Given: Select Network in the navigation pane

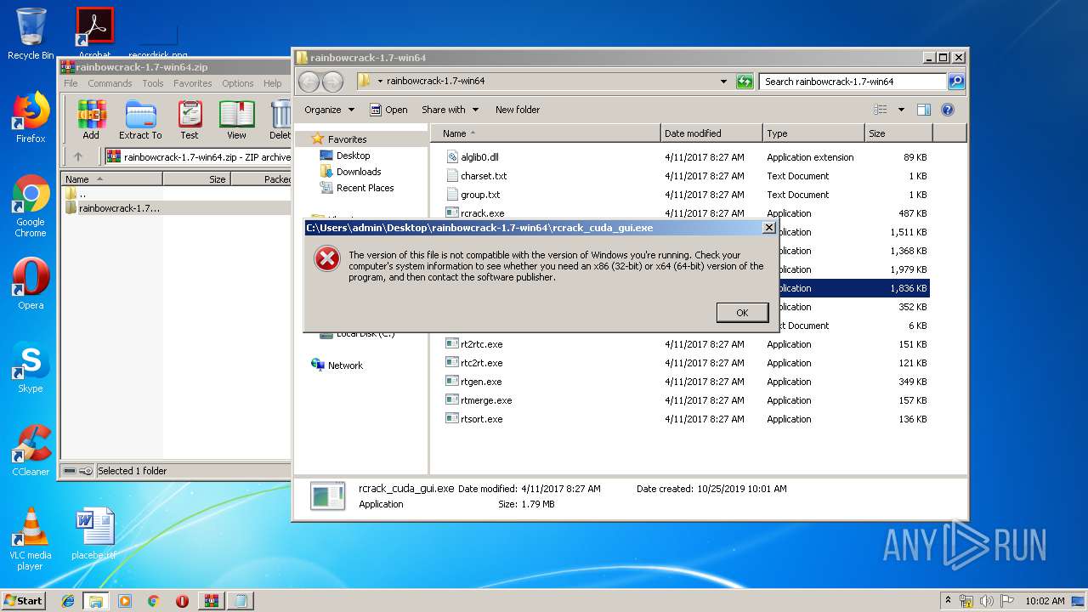Looking at the screenshot, I should 345,365.
